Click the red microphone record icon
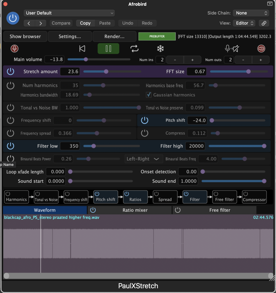This screenshot has width=276, height=293. (15, 49)
